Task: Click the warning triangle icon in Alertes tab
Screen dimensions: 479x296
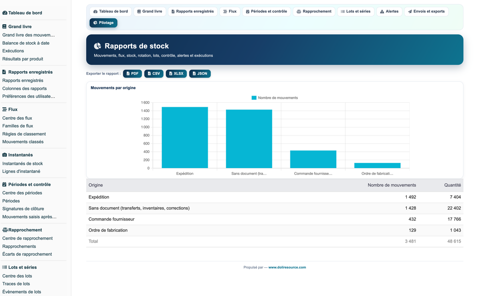Action: click(x=382, y=12)
